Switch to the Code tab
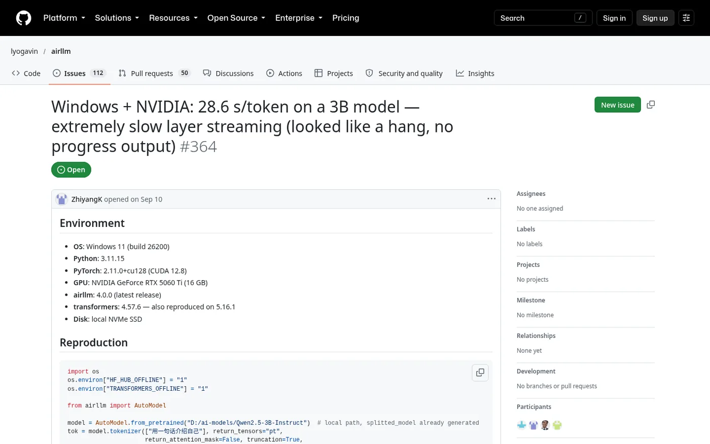This screenshot has height=444, width=710. point(26,73)
